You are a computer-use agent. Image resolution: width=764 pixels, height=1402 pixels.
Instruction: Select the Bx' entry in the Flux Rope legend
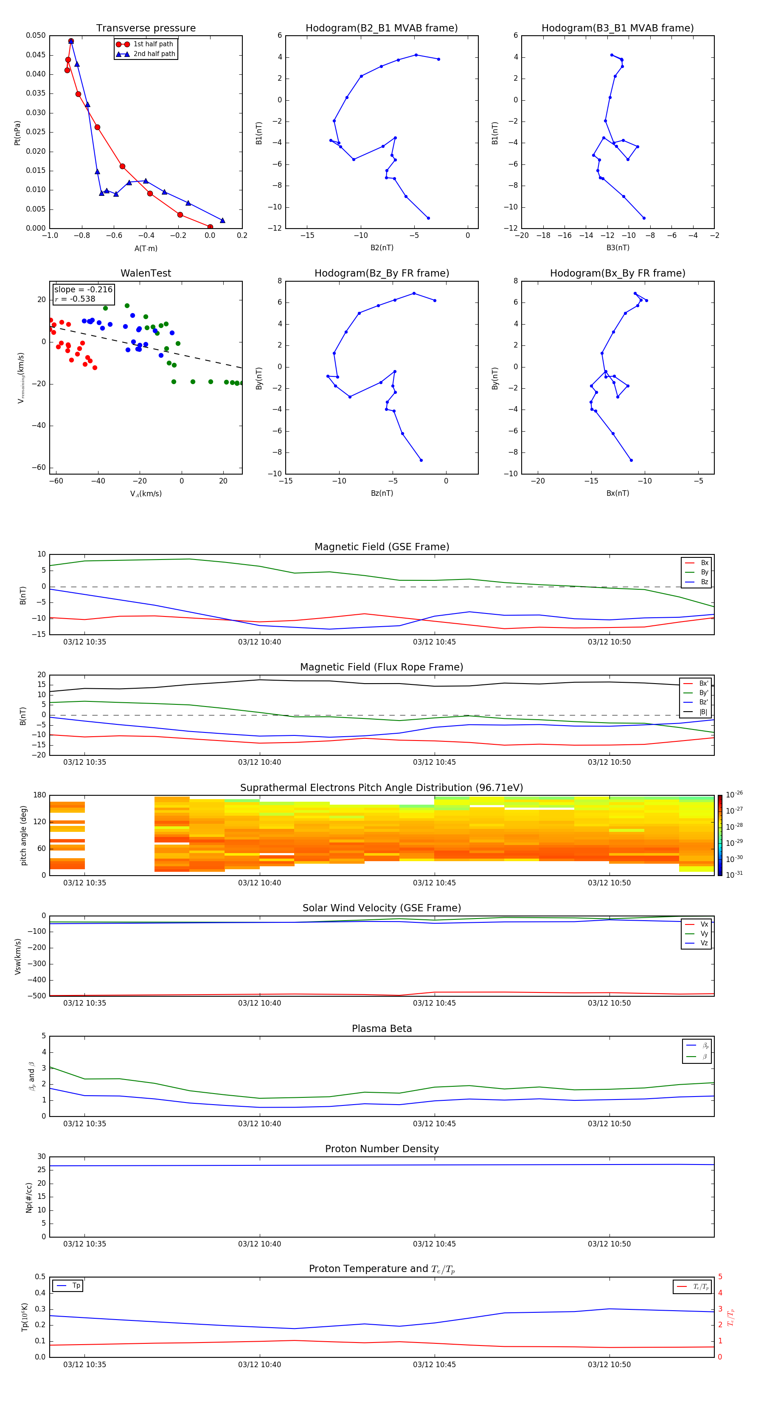(x=696, y=684)
